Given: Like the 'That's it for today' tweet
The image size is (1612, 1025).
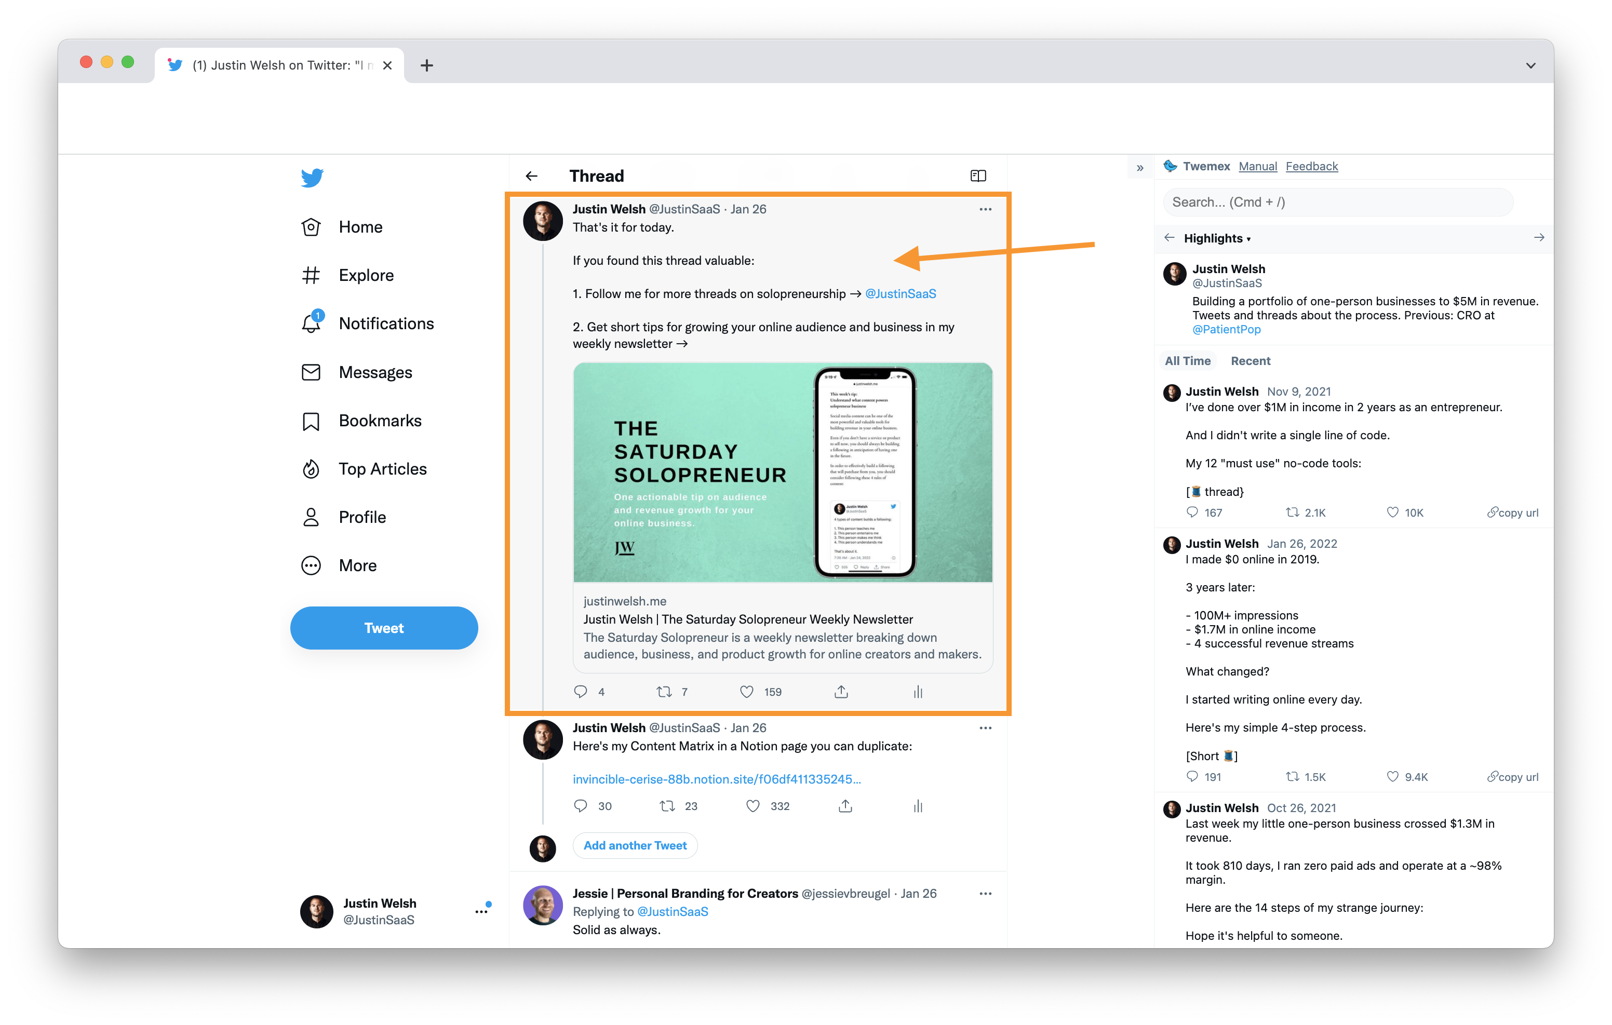Looking at the screenshot, I should 746,692.
